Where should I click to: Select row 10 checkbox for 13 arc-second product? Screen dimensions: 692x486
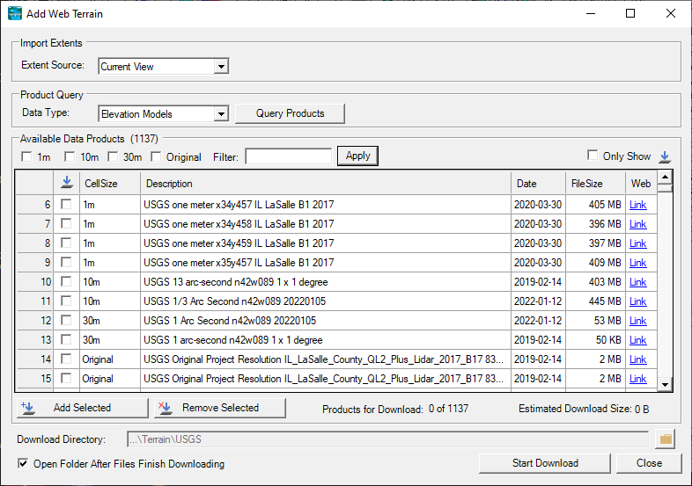pos(66,282)
